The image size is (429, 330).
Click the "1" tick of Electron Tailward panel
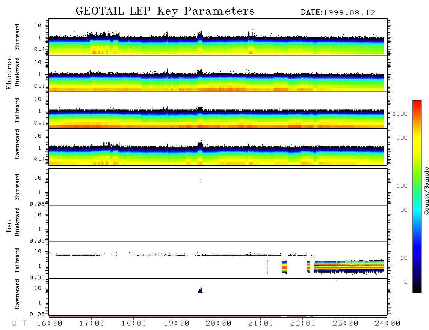click(x=40, y=111)
